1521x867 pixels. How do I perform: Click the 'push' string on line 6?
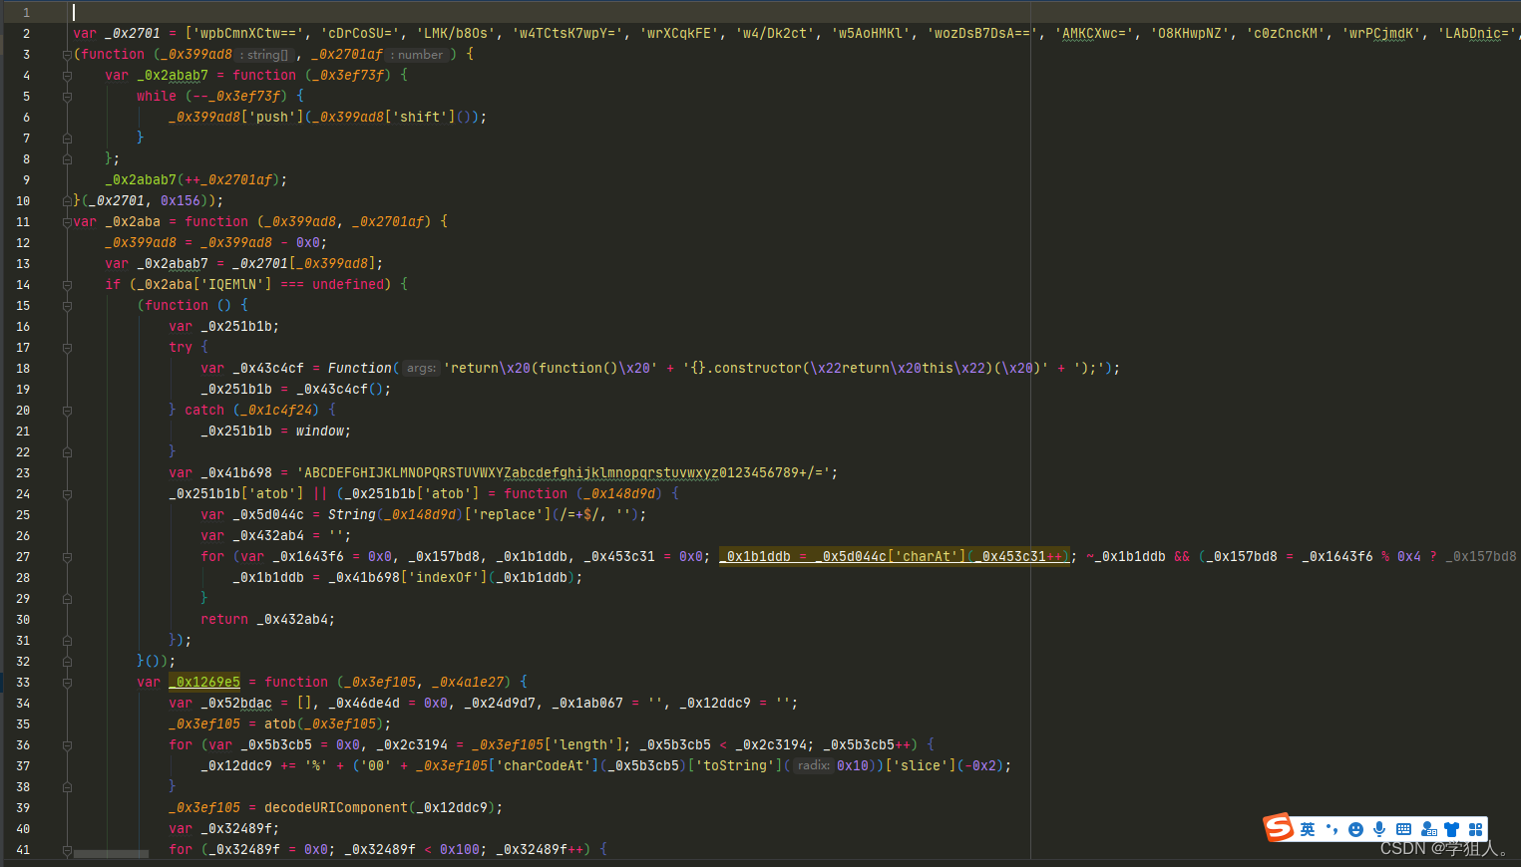pos(272,117)
